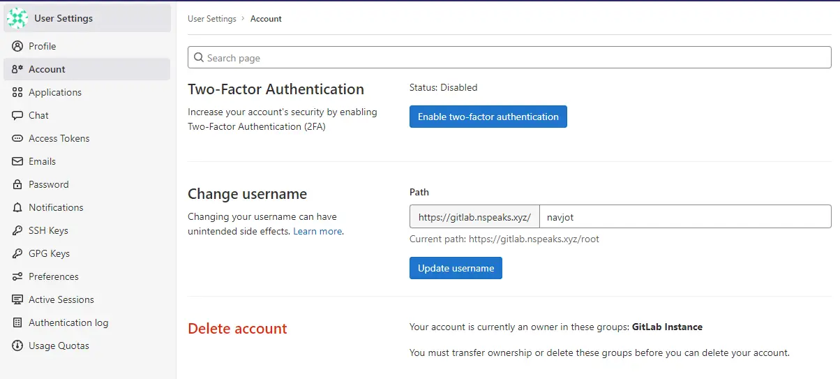Click the Applications grid icon
This screenshot has height=379, width=840.
[17, 92]
